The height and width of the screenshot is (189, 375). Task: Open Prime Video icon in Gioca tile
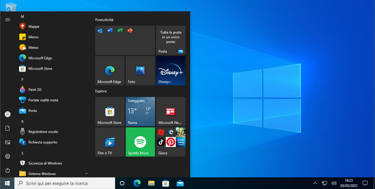click(x=180, y=142)
